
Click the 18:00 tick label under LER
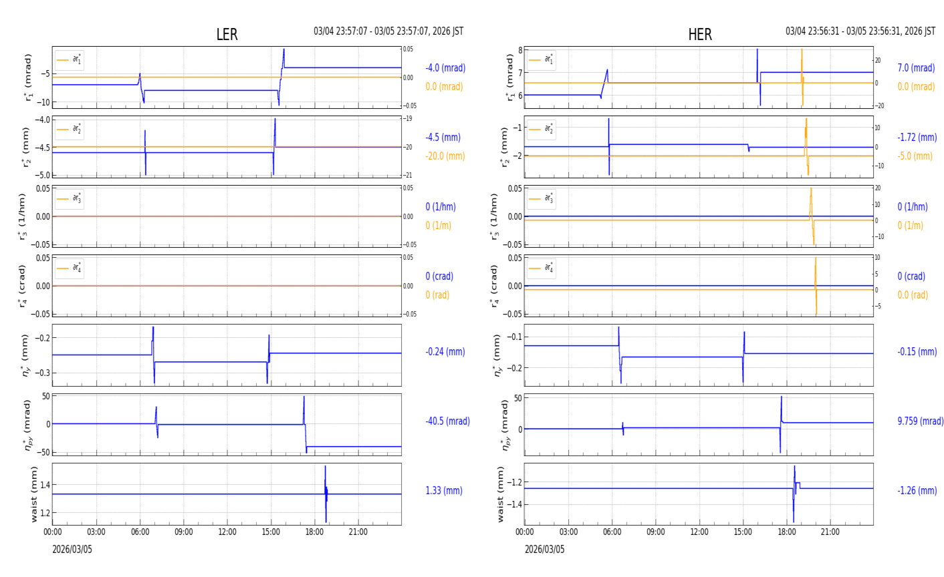(314, 532)
